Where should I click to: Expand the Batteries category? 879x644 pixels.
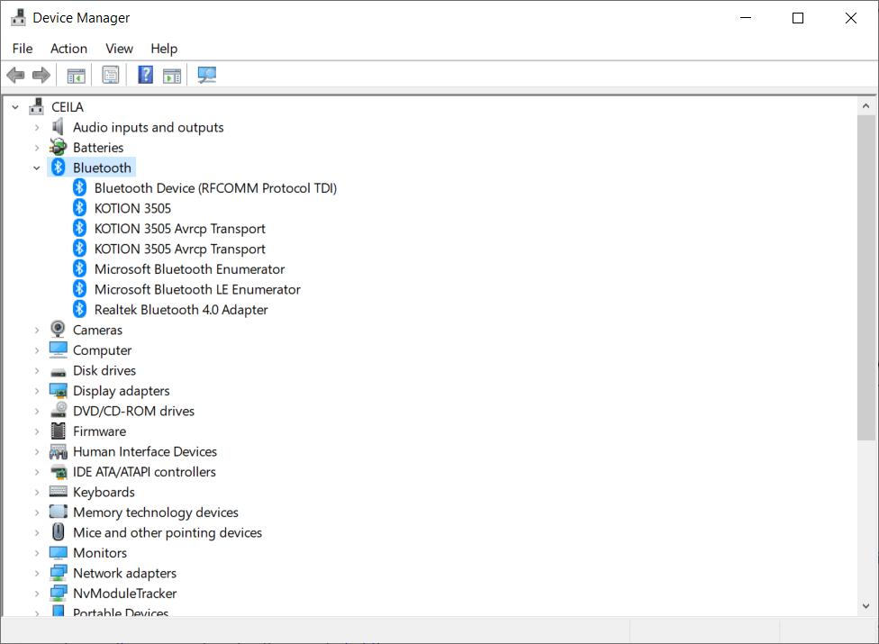pos(37,148)
